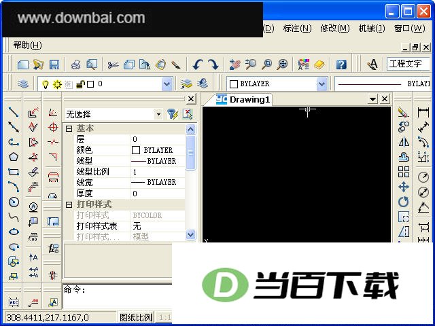Click the Print icon

75,65
